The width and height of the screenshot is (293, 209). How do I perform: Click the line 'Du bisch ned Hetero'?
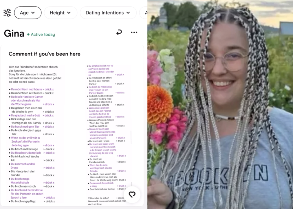pos(99,141)
